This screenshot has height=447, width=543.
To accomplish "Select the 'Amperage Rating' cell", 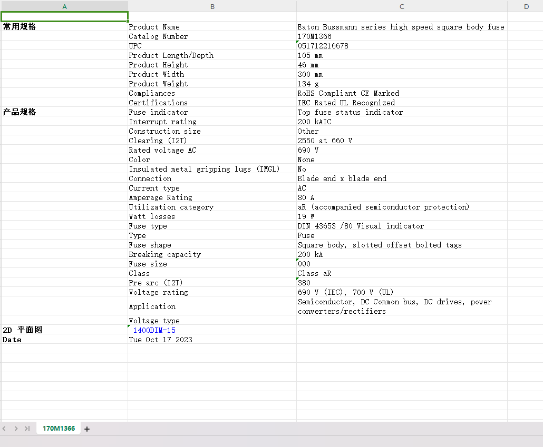I will click(x=212, y=197).
